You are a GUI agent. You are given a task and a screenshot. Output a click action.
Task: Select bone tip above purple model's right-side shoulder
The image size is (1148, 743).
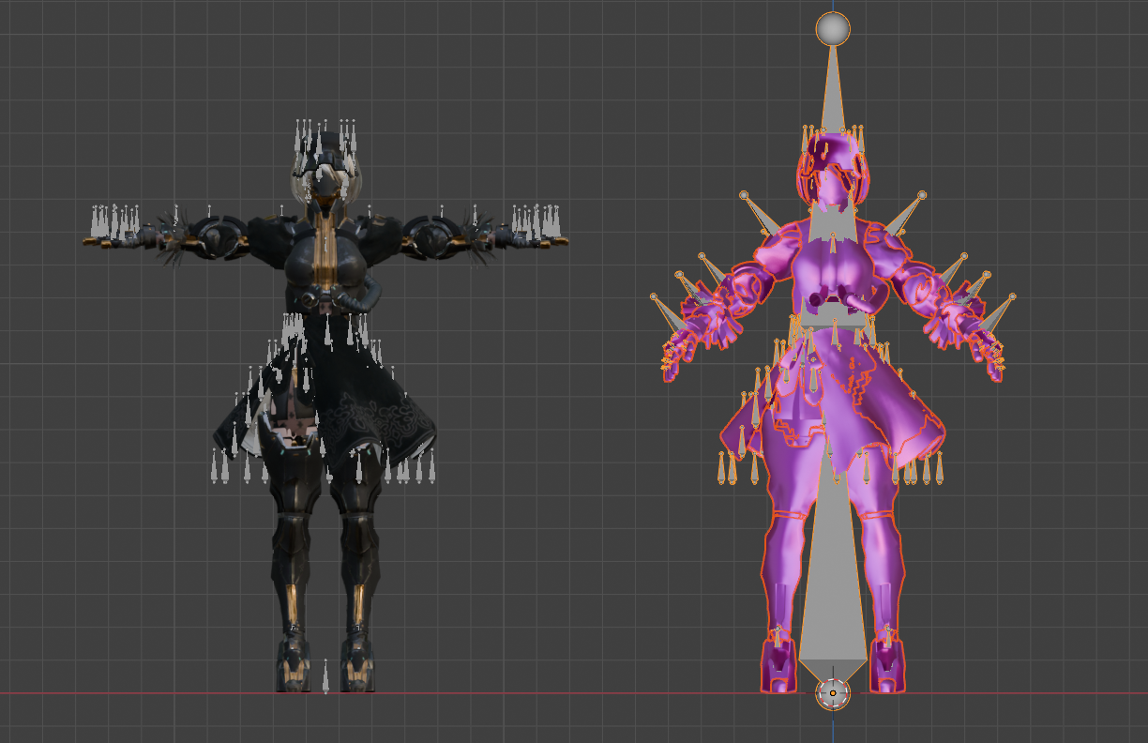[x=922, y=195]
